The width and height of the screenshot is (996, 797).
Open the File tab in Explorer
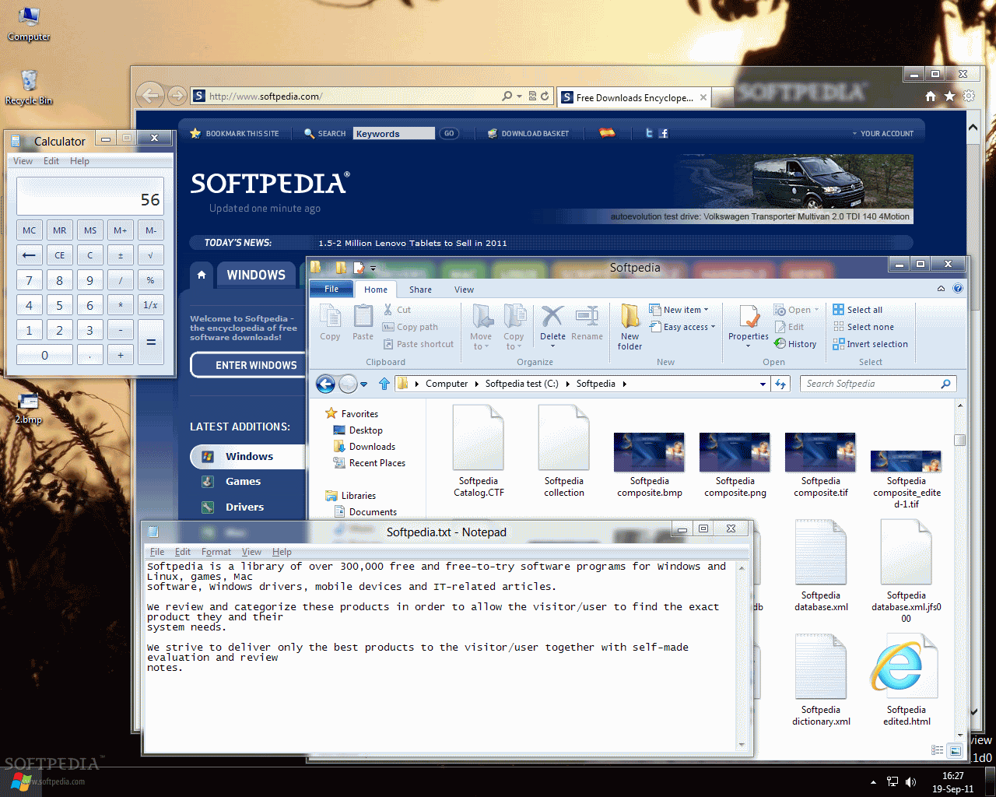331,289
